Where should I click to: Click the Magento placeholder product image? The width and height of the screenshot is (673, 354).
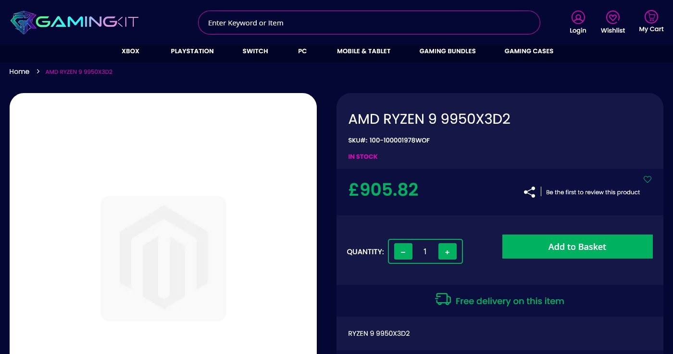coord(163,258)
